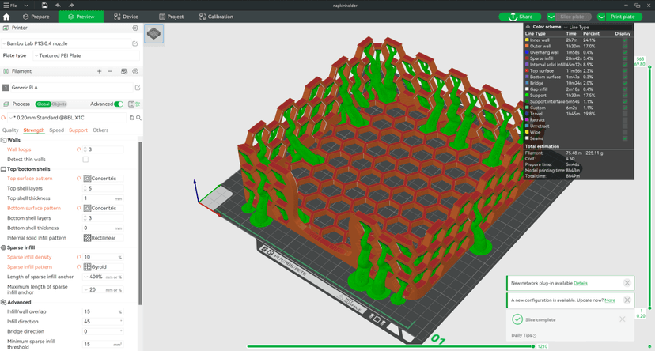Screen dimensions: 655x351
Task: Switch to the Prepare tab
Action: pyautogui.click(x=36, y=17)
